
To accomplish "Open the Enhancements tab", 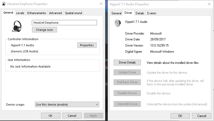I will pos(37,13).
